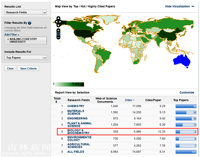Open Filter Results By help icon
200x157 pixels.
tap(30, 23)
